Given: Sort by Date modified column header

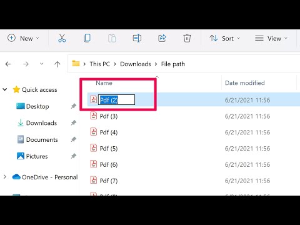Looking at the screenshot, I should coord(245,83).
